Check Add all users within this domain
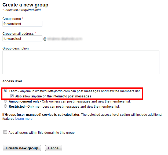The height and width of the screenshot is (155, 168). (5, 132)
